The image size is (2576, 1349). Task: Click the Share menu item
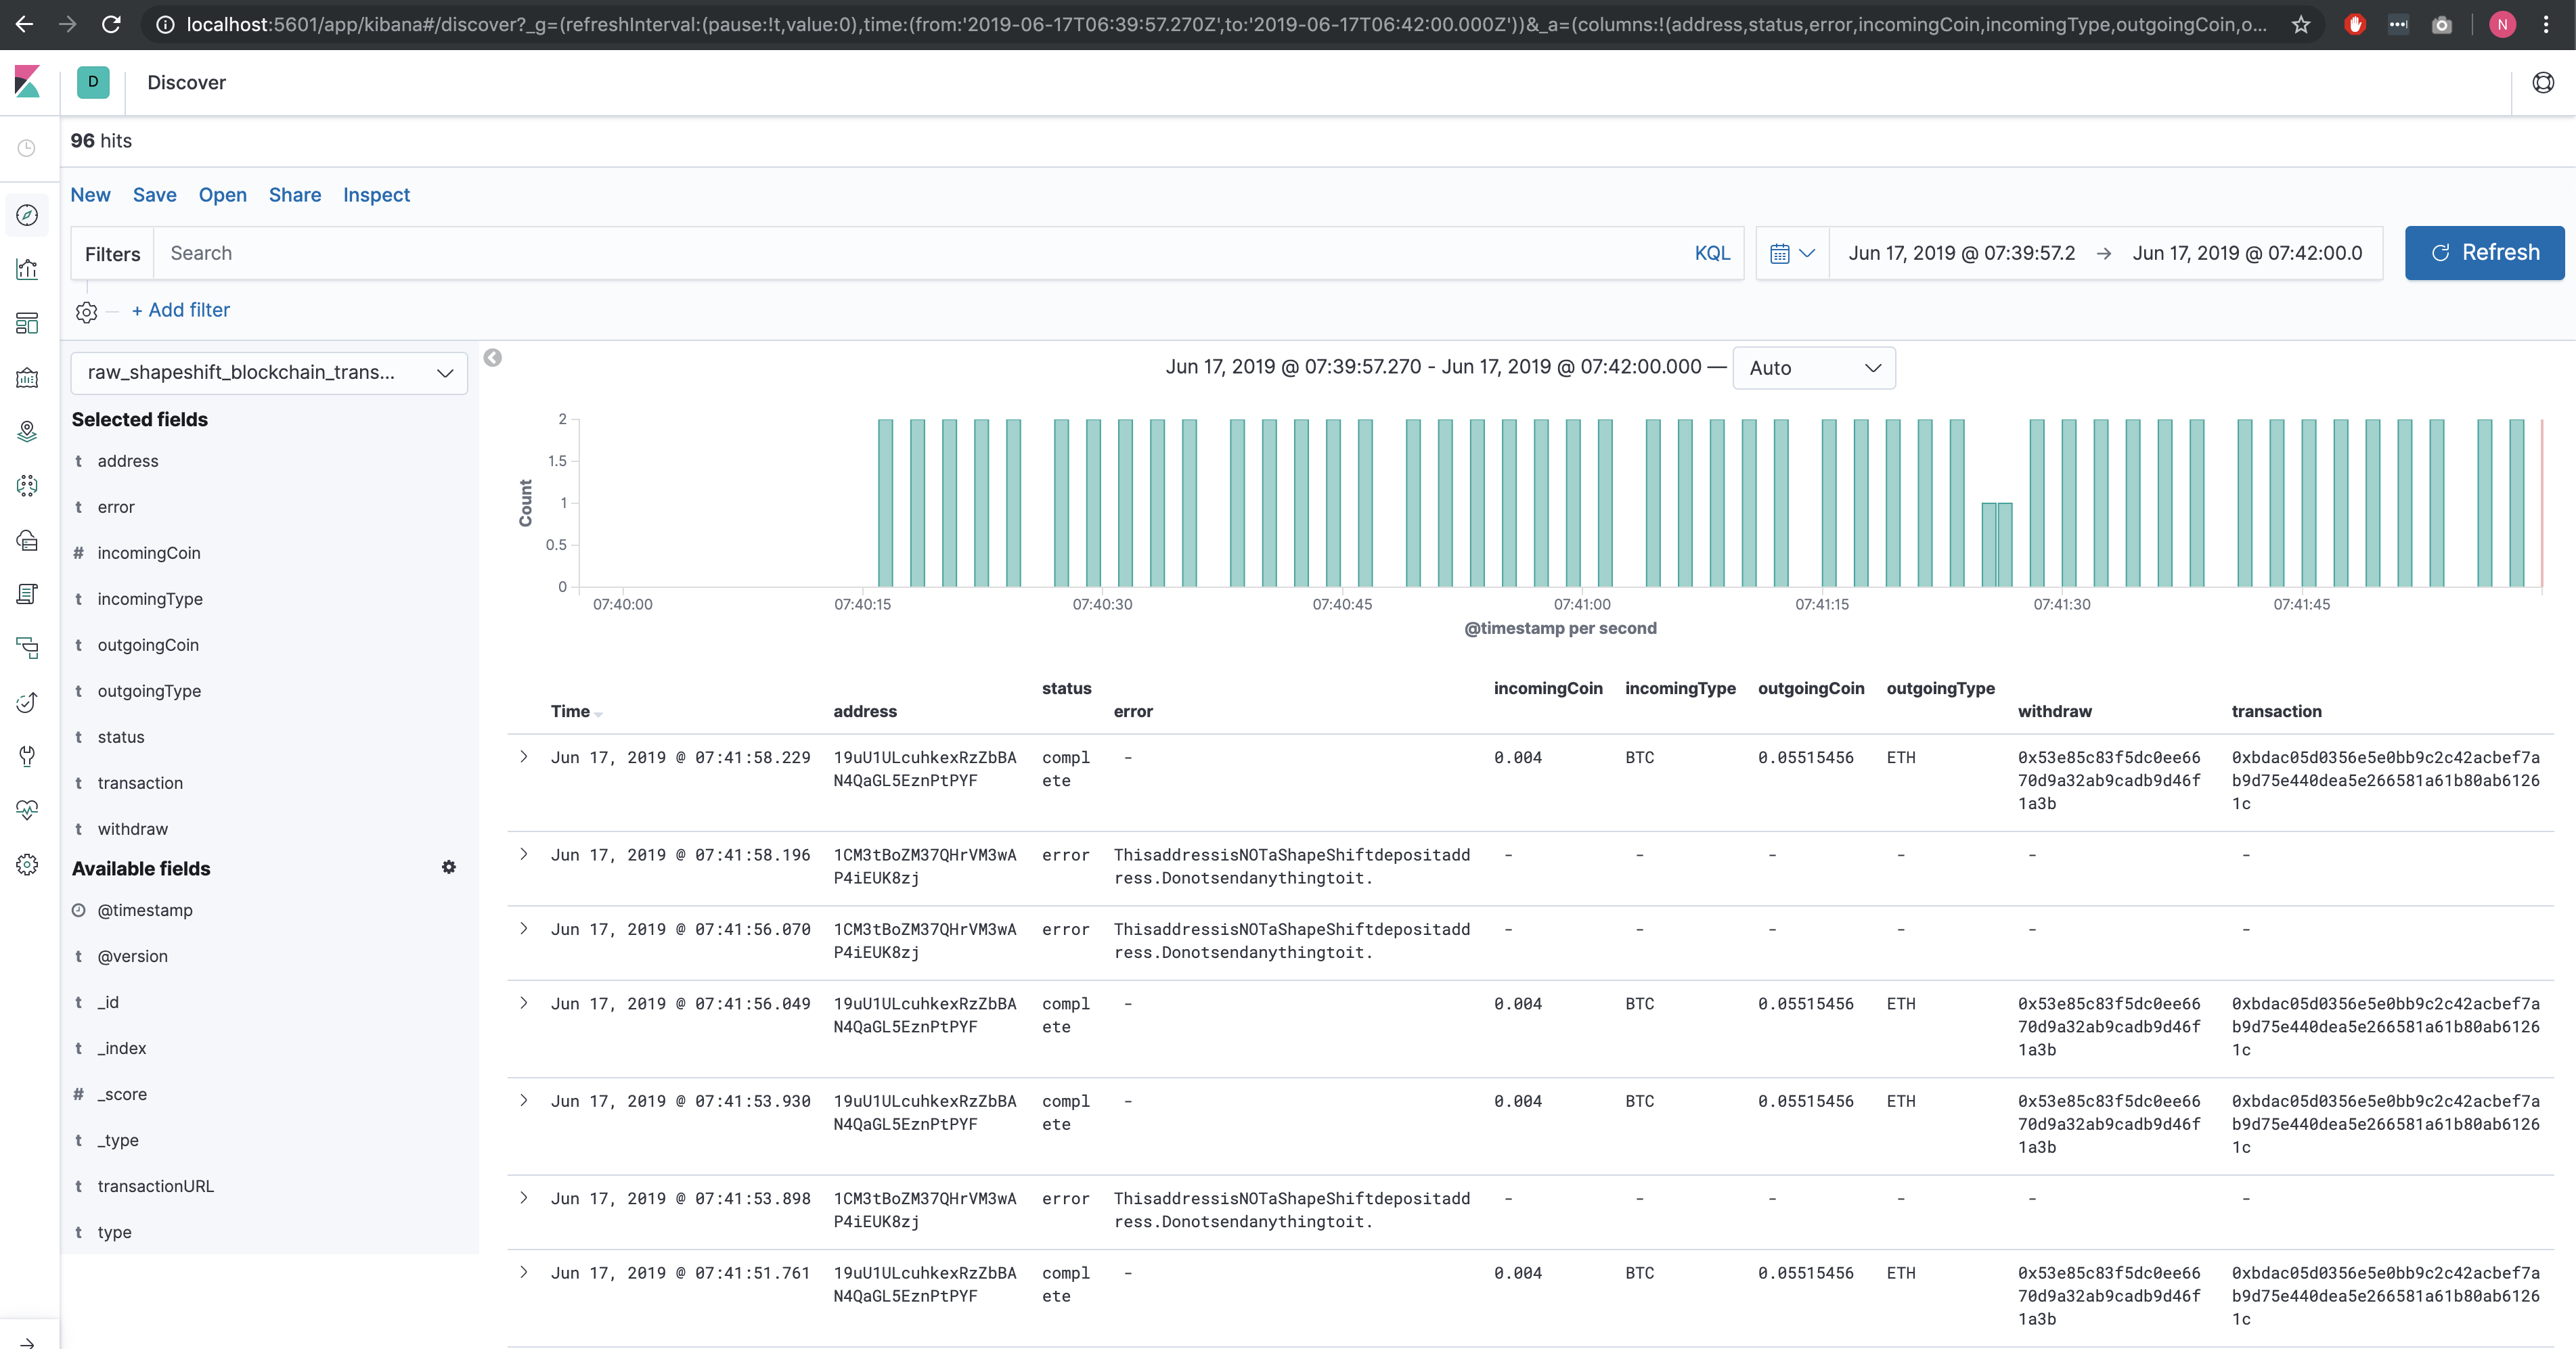click(x=295, y=195)
